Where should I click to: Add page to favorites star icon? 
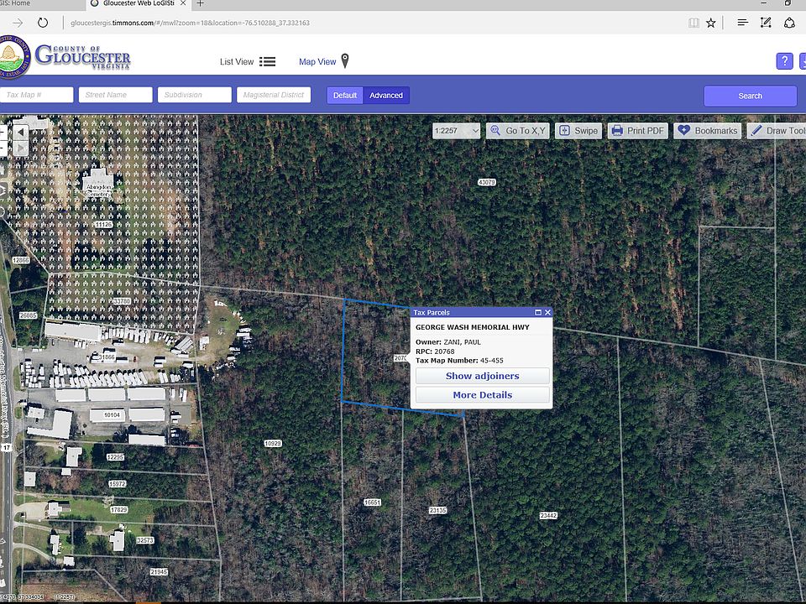tap(711, 23)
